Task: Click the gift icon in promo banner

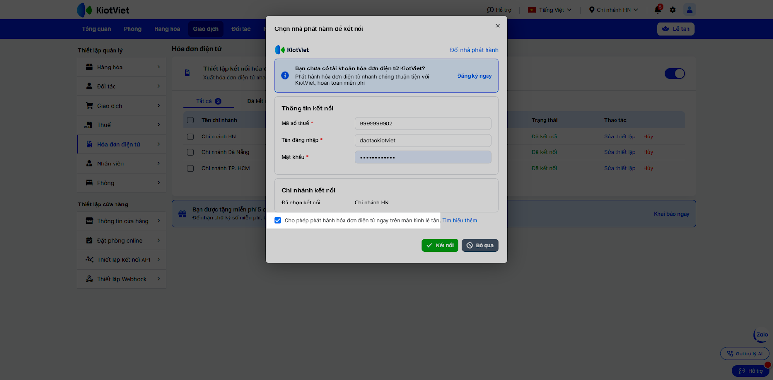Action: tap(182, 214)
